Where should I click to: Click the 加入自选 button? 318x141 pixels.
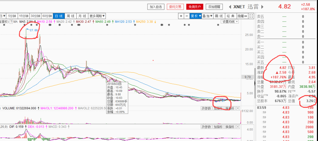(x=156, y=7)
